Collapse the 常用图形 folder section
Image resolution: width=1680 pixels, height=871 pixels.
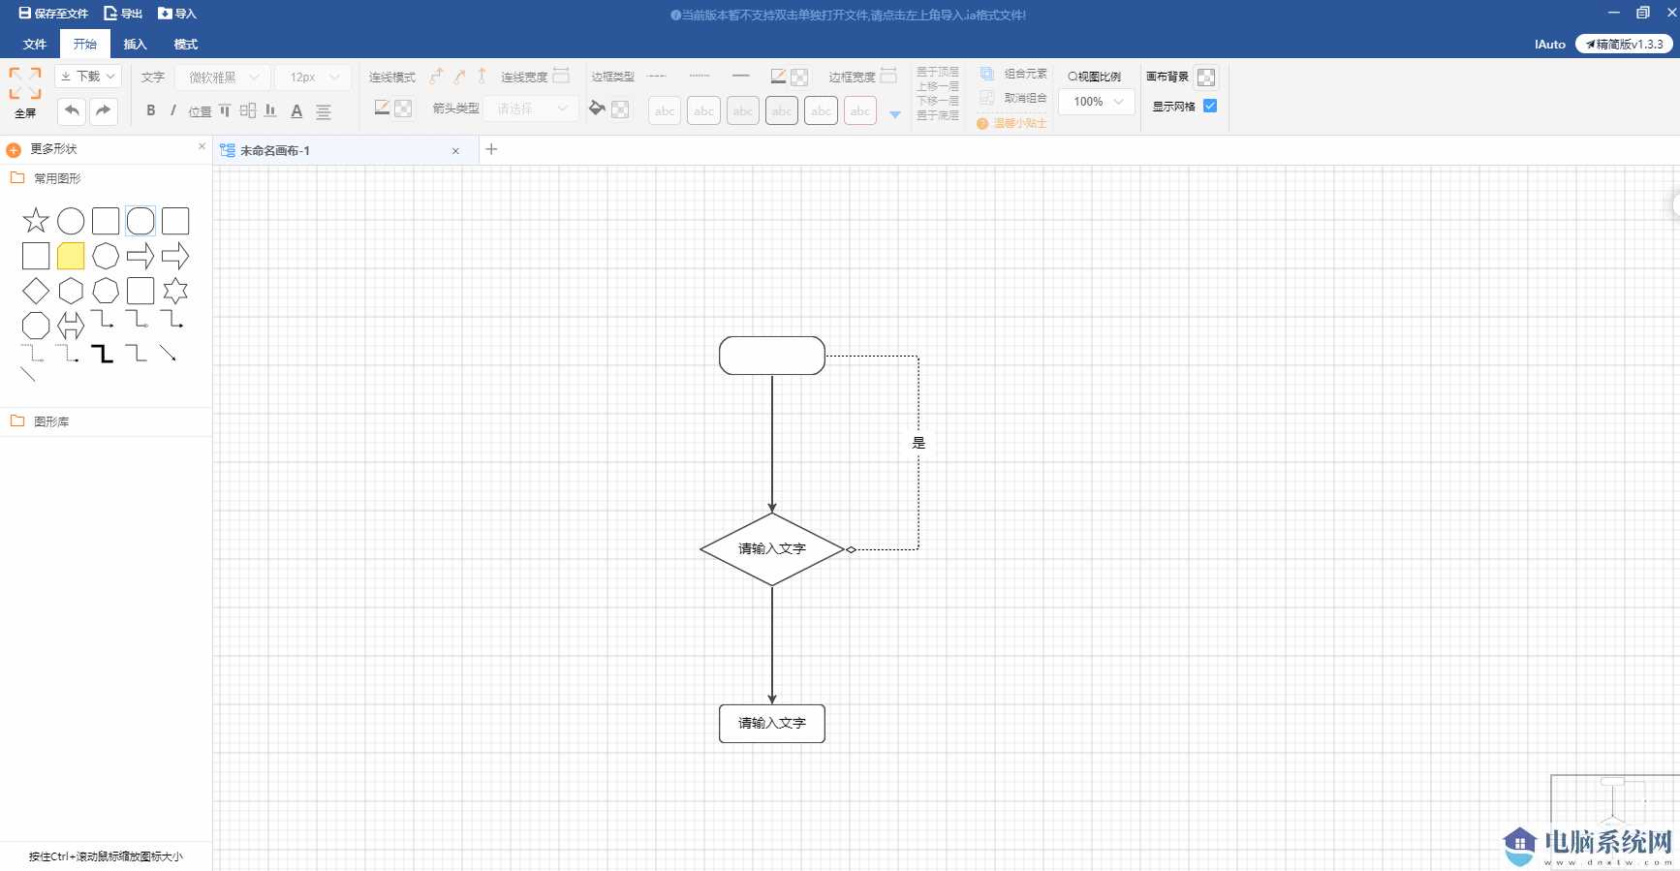106,178
